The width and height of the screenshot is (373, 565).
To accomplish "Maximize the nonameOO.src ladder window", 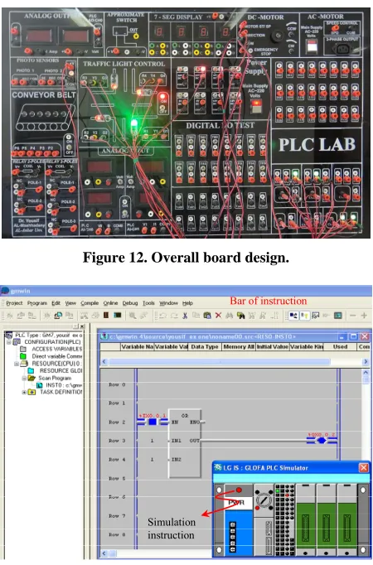I will coord(354,336).
